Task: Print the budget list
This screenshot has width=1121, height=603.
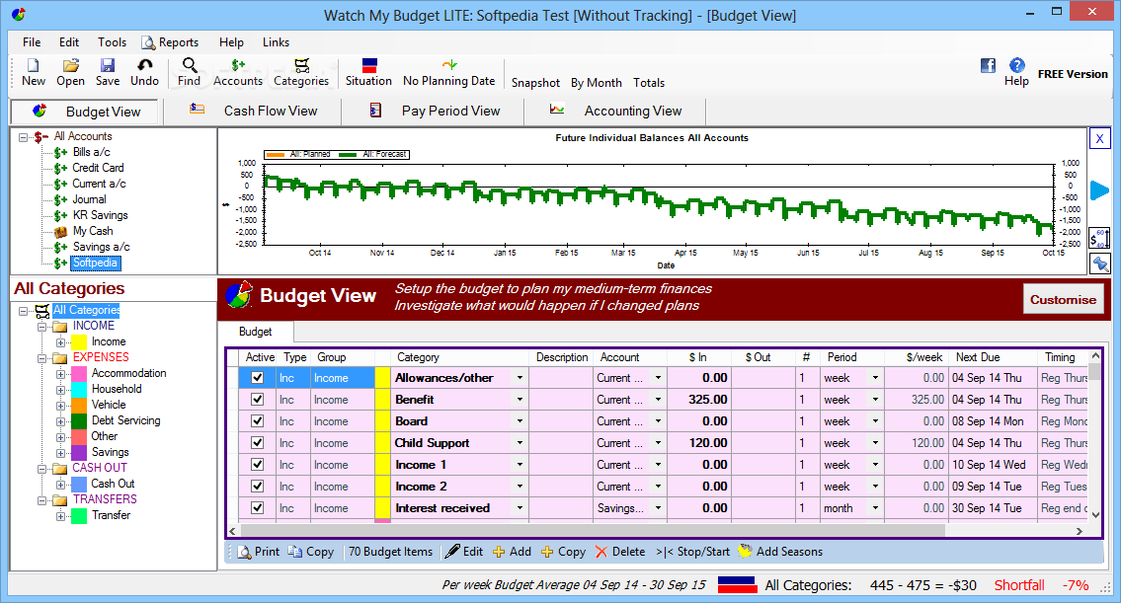Action: pos(258,552)
